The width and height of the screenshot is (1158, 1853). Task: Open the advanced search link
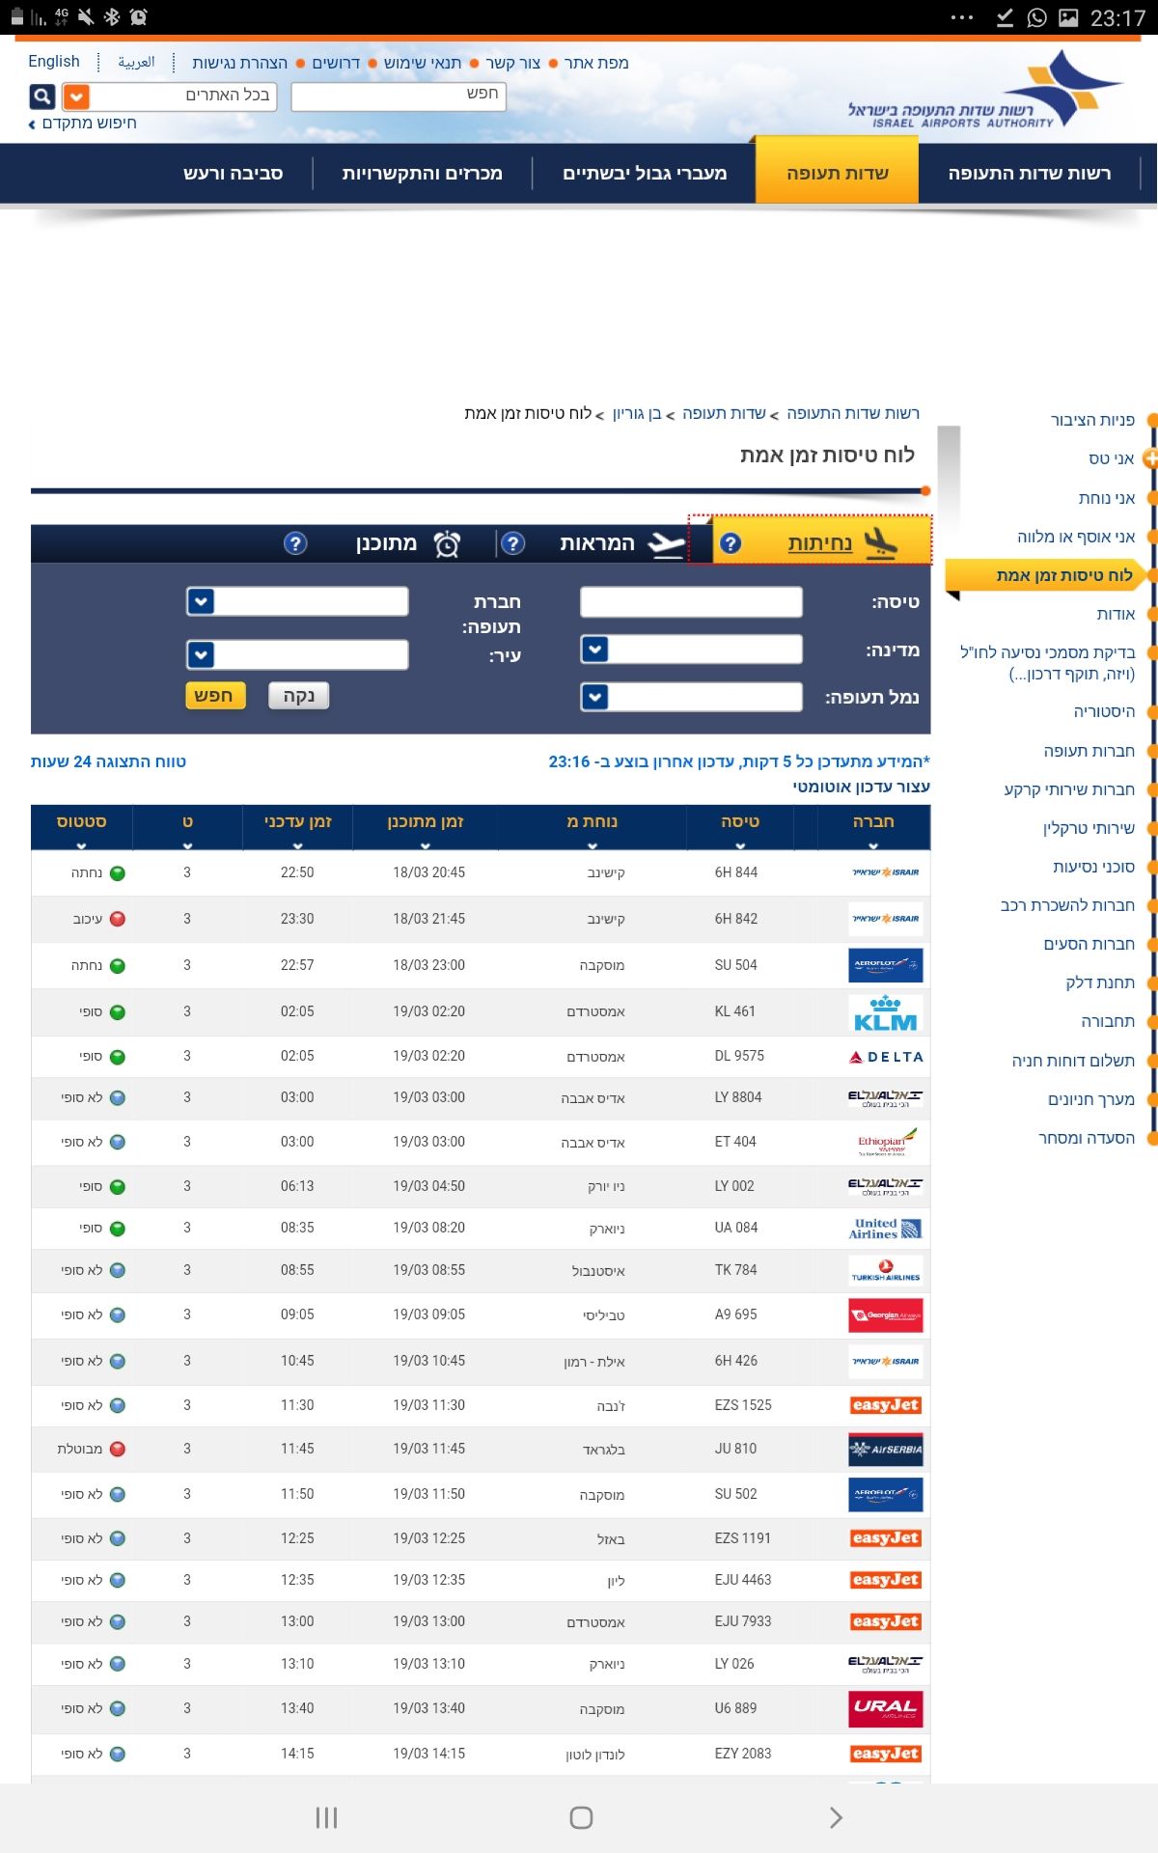coord(83,124)
